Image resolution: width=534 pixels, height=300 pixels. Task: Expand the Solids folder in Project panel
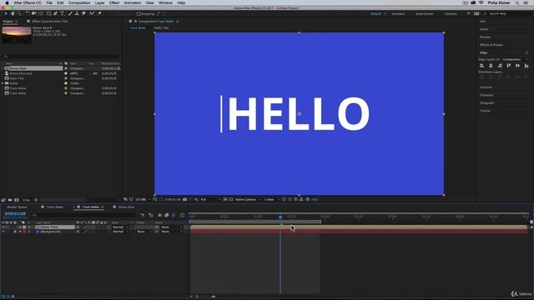[3, 83]
